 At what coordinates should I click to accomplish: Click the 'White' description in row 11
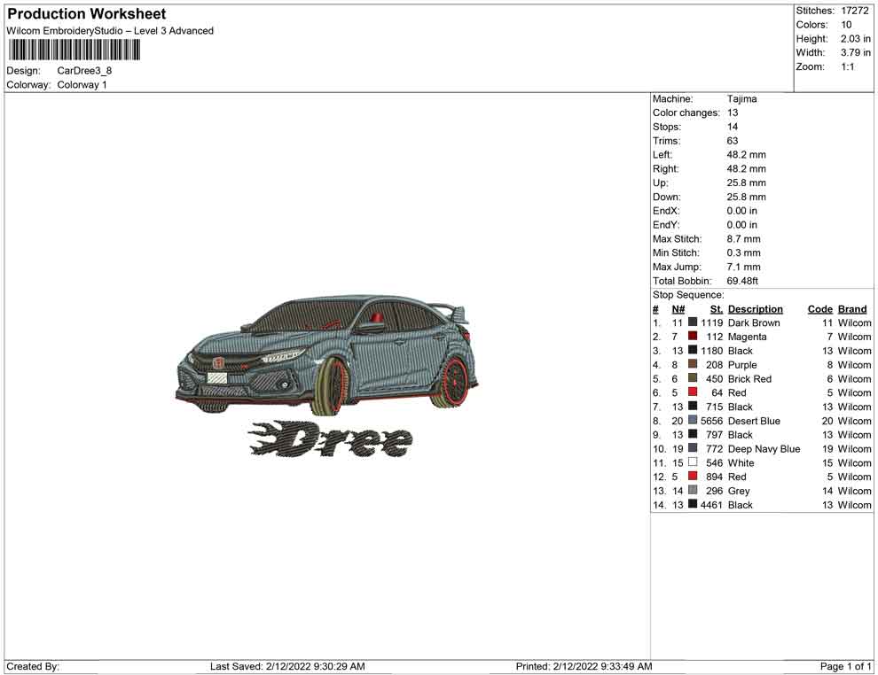(741, 462)
